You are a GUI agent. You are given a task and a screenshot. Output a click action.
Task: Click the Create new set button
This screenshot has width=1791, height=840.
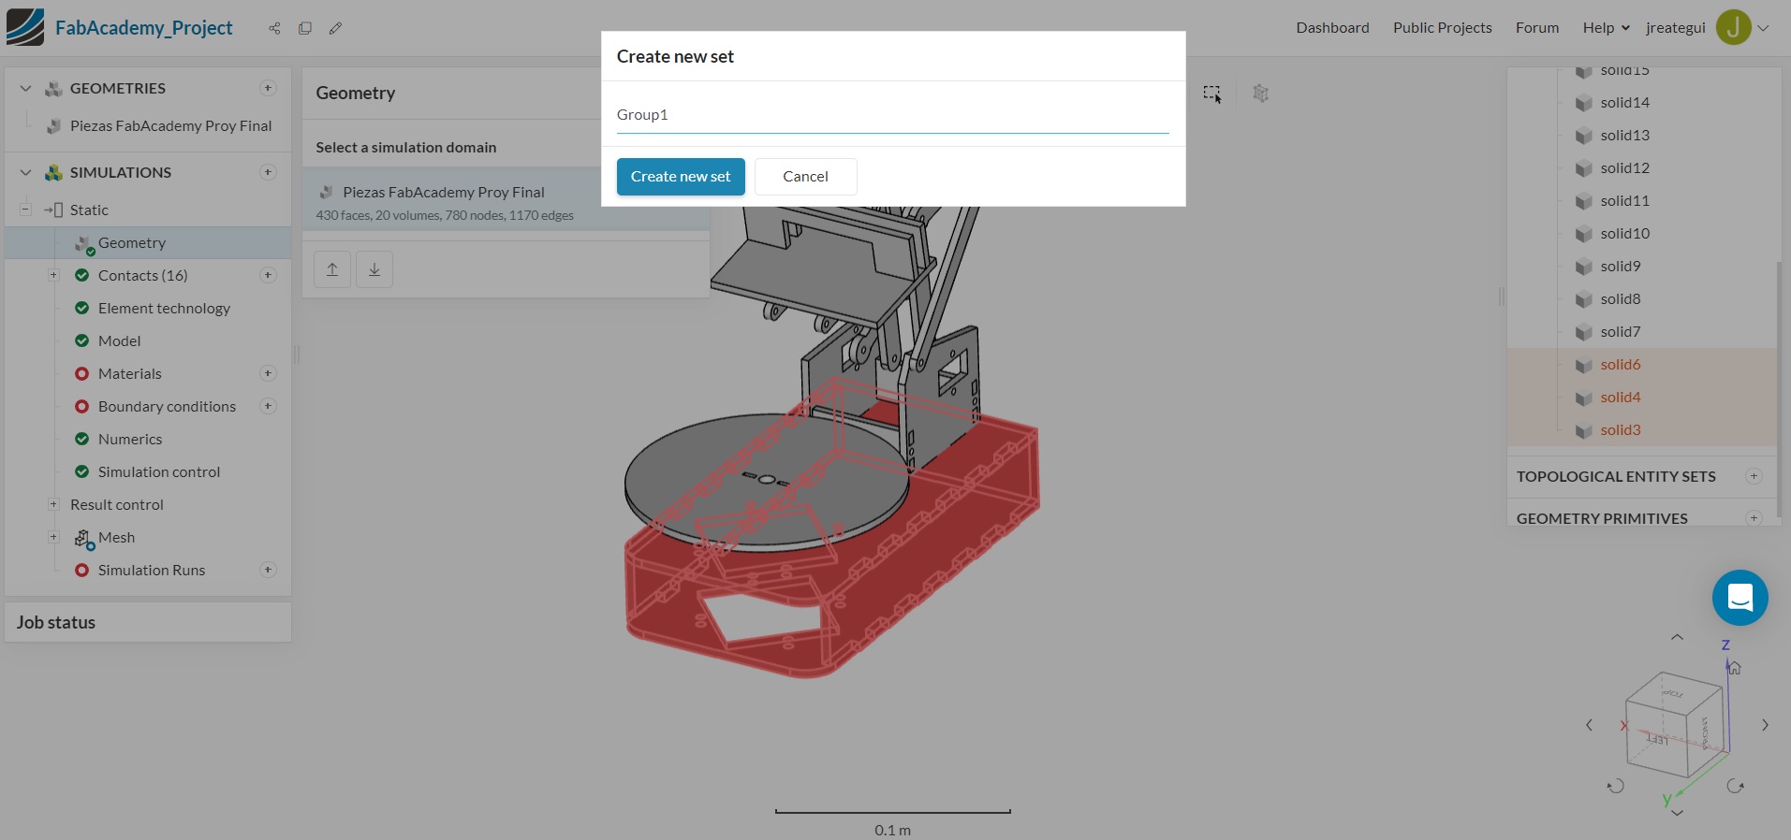(x=681, y=177)
